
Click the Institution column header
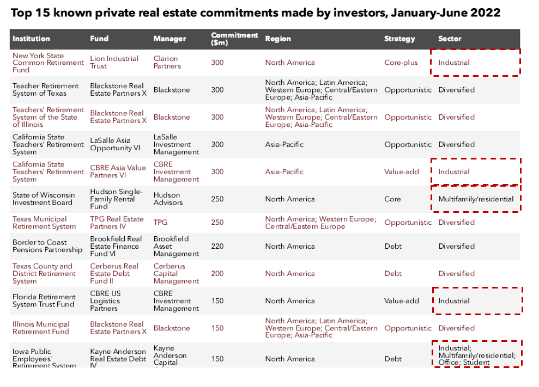pos(31,39)
